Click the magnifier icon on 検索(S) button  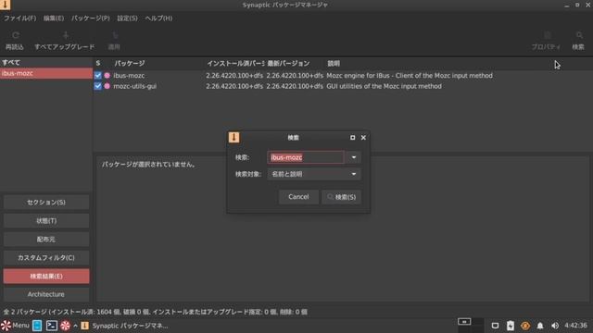click(x=330, y=197)
